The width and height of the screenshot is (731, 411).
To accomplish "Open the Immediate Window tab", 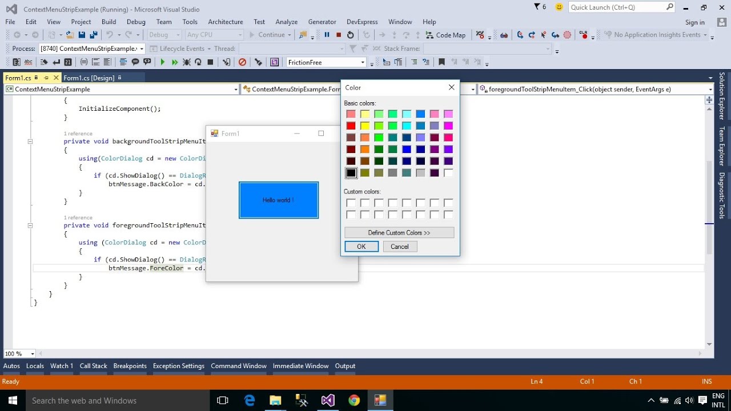I will 300,366.
